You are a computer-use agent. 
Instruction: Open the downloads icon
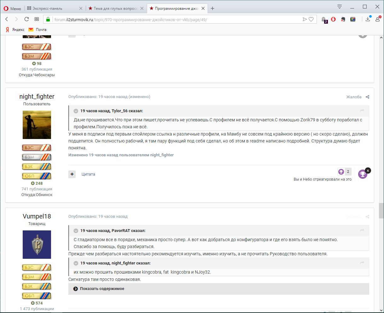368,19
